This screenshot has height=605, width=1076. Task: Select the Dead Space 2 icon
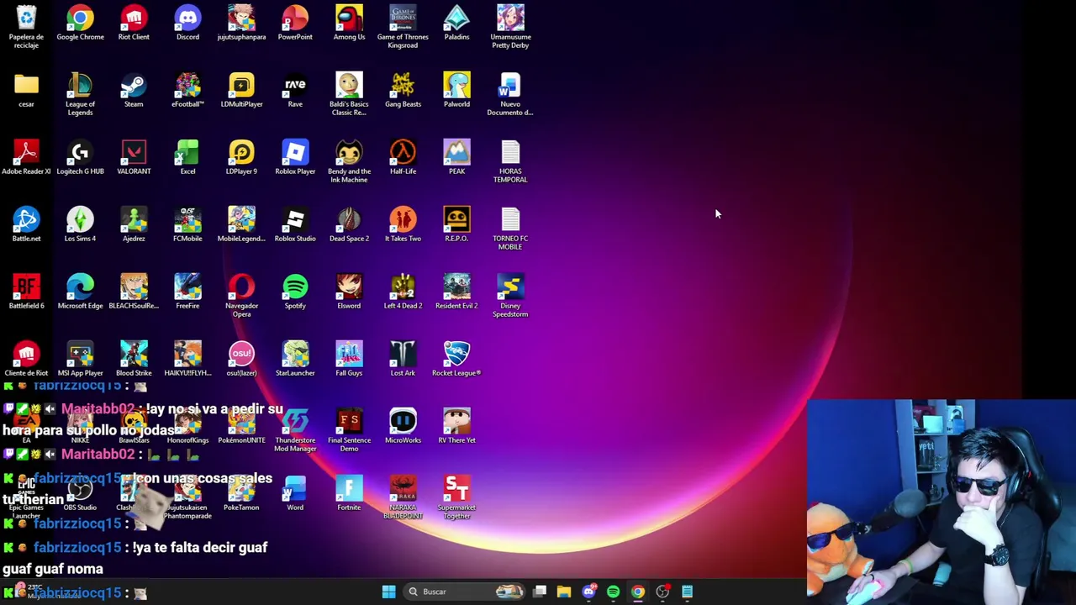(x=349, y=224)
